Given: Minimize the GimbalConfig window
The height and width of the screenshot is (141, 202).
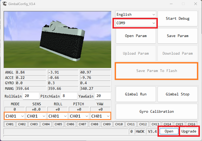Looking at the screenshot, I should point(171,4).
